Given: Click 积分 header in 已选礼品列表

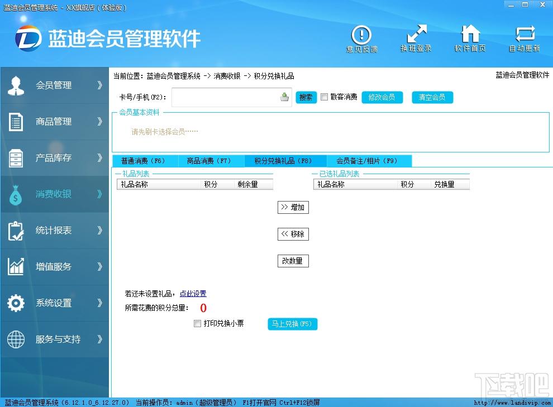Looking at the screenshot, I should coord(414,184).
